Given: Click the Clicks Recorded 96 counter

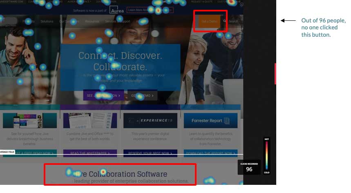Looking at the screenshot, I should tap(249, 167).
